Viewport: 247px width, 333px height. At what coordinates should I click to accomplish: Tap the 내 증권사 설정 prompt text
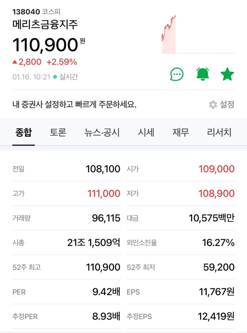click(x=74, y=105)
